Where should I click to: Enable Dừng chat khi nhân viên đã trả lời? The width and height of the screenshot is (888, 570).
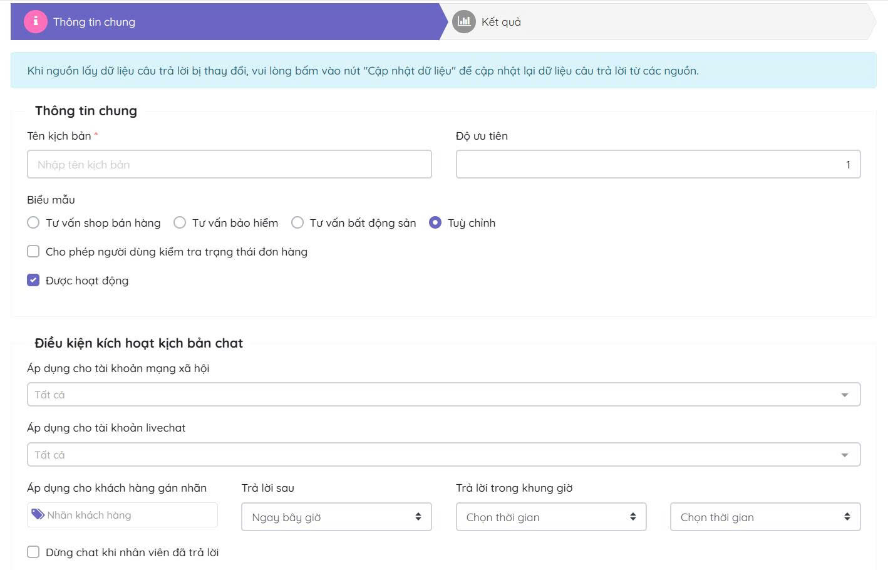click(x=34, y=552)
